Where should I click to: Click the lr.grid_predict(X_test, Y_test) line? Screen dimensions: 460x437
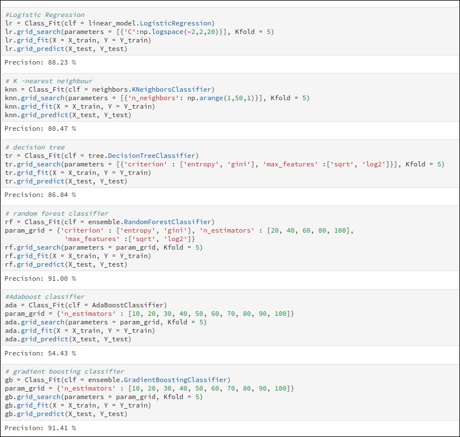66,49
